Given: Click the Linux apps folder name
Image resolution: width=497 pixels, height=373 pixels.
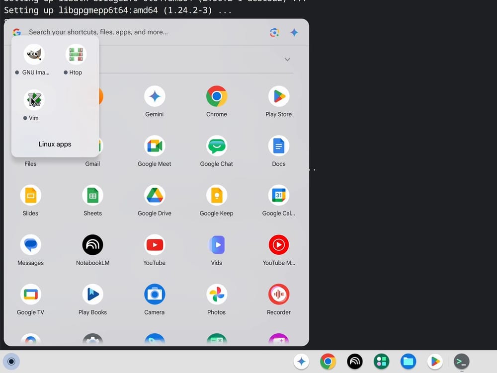Looking at the screenshot, I should pos(55,144).
